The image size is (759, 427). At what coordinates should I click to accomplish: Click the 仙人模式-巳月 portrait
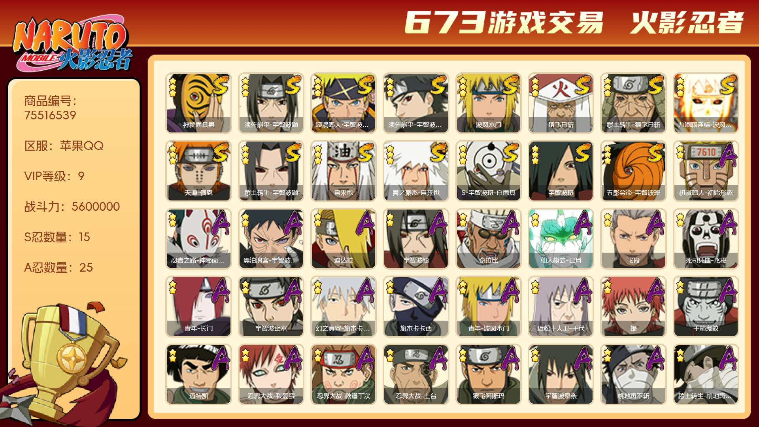click(x=561, y=239)
